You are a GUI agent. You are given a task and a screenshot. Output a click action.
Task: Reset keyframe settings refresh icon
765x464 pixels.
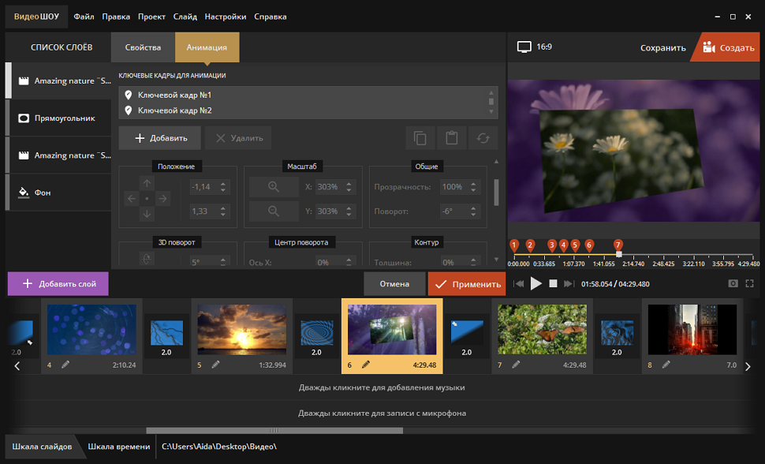pyautogui.click(x=483, y=138)
